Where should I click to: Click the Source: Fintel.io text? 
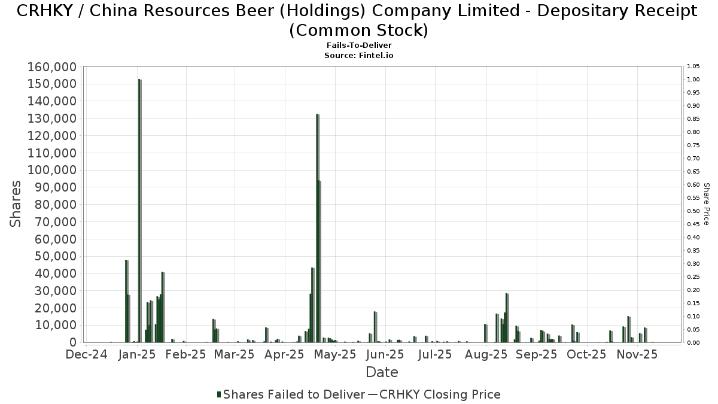tap(358, 55)
